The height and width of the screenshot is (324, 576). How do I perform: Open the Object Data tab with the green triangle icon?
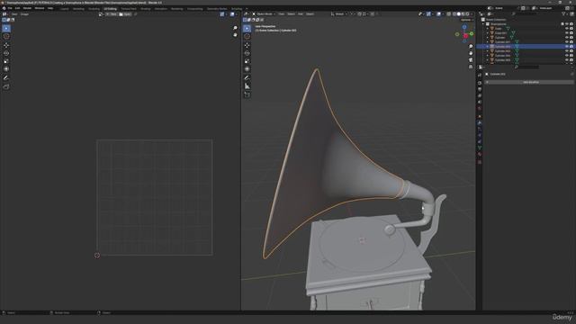click(480, 148)
